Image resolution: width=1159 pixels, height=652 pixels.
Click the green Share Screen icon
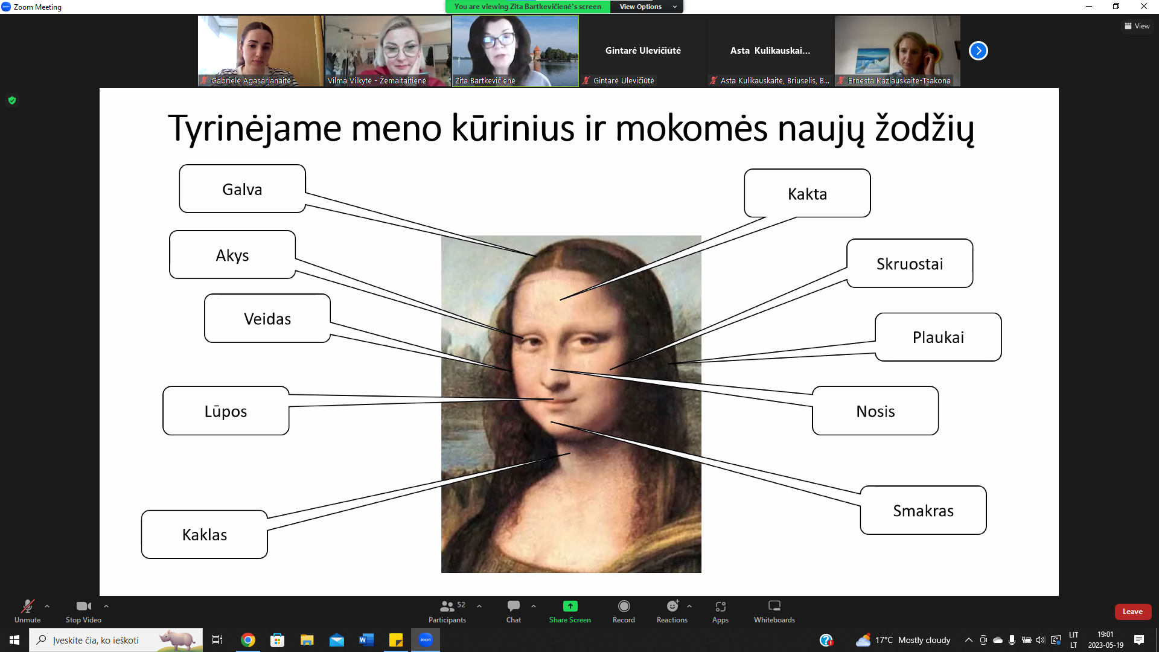tap(570, 606)
